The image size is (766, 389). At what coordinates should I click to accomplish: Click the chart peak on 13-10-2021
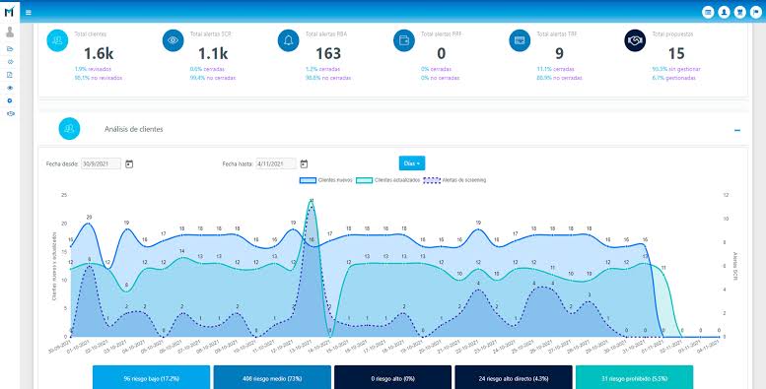coord(312,201)
